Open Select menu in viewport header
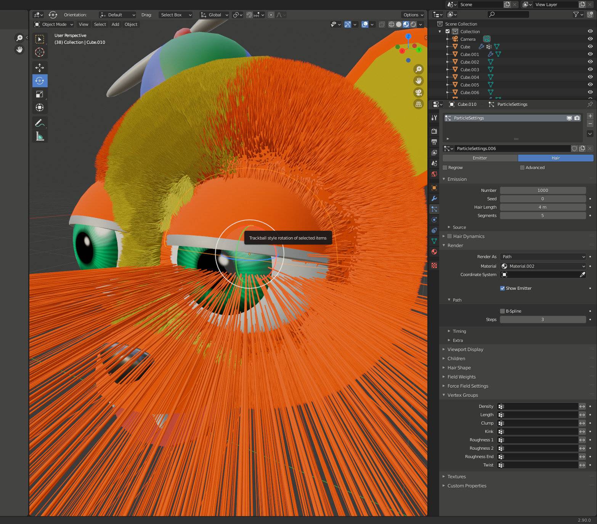597x524 pixels. click(100, 24)
